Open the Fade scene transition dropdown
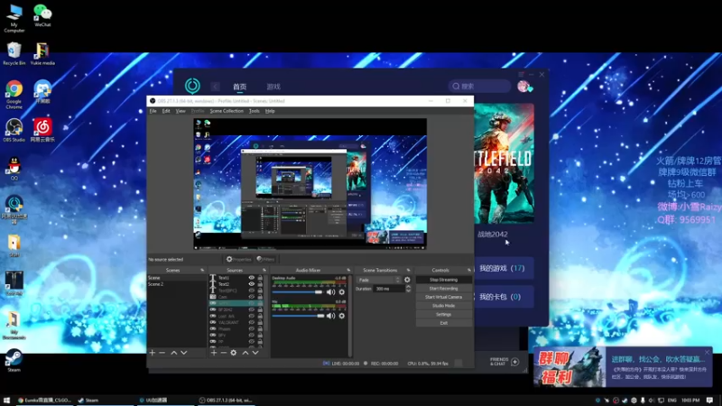This screenshot has height=406, width=722. pos(379,280)
